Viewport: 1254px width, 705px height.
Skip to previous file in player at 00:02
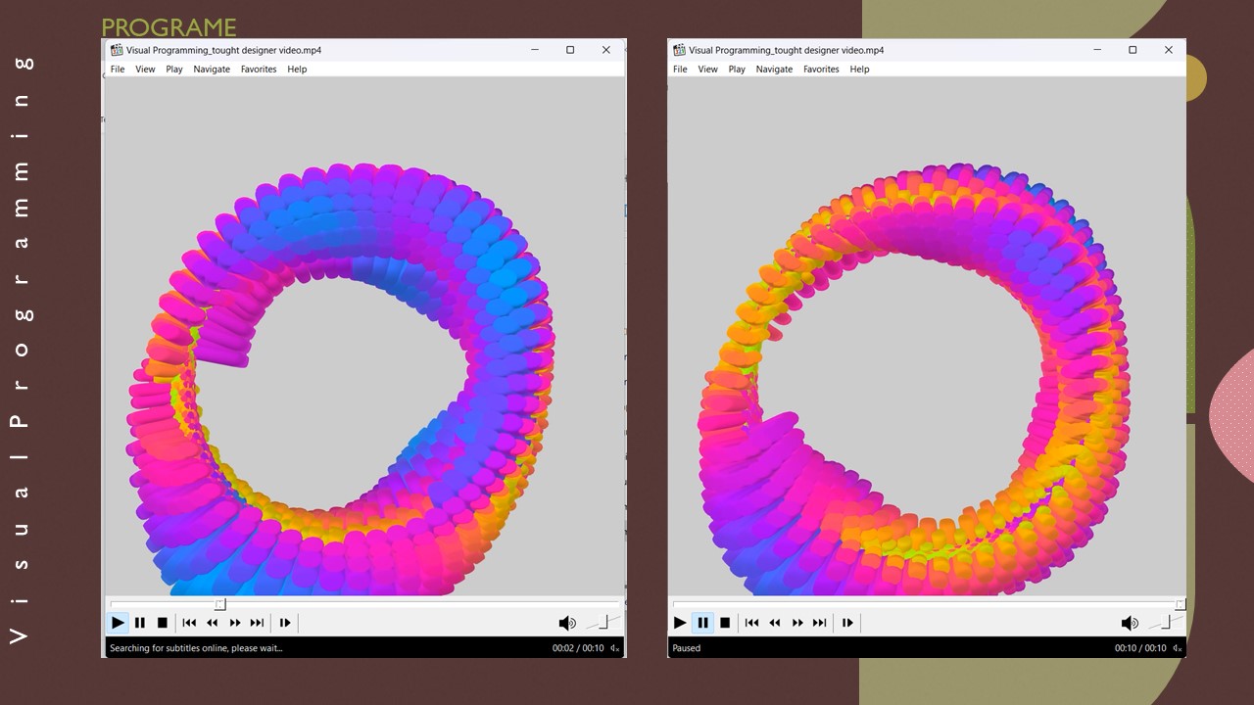pyautogui.click(x=189, y=623)
